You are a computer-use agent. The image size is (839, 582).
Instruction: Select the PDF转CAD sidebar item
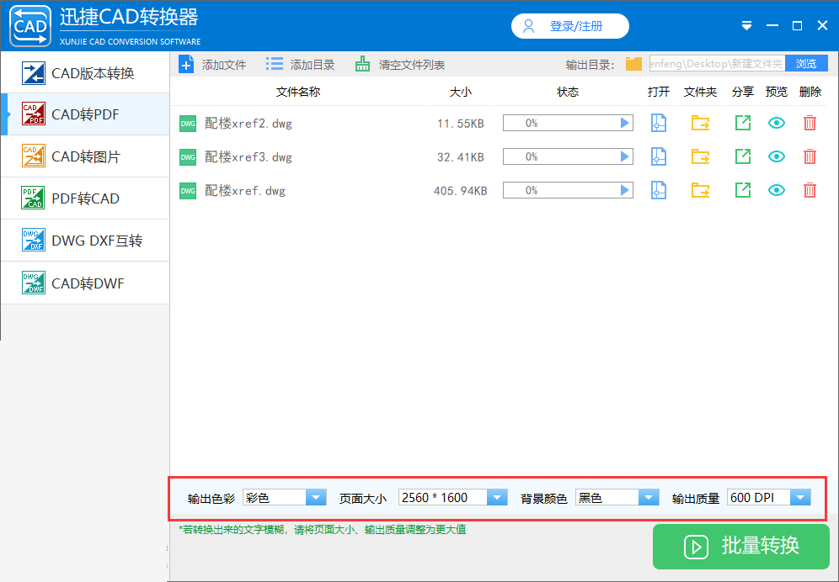pyautogui.click(x=85, y=198)
